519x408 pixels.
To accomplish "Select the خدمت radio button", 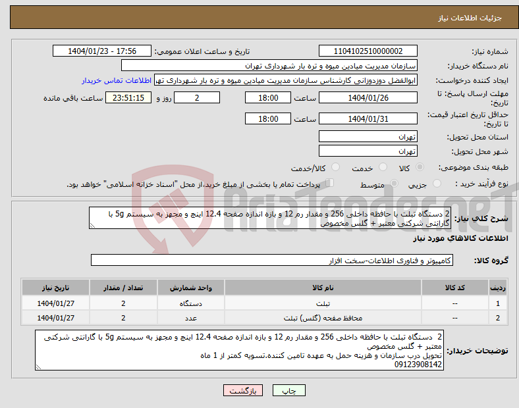I will tap(383, 167).
